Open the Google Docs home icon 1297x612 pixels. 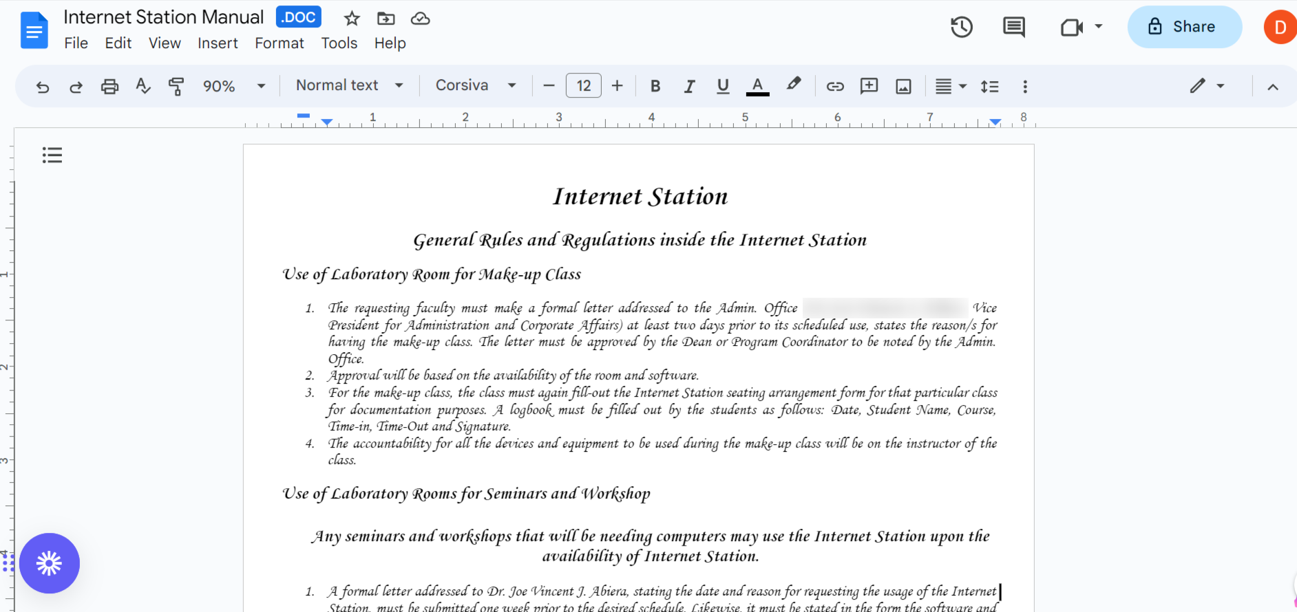coord(34,31)
